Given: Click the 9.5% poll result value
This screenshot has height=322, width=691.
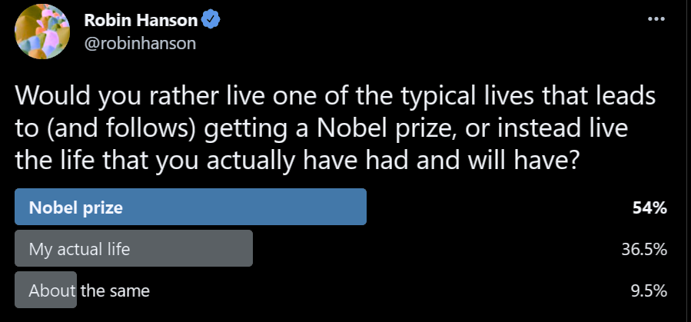Looking at the screenshot, I should tap(648, 290).
